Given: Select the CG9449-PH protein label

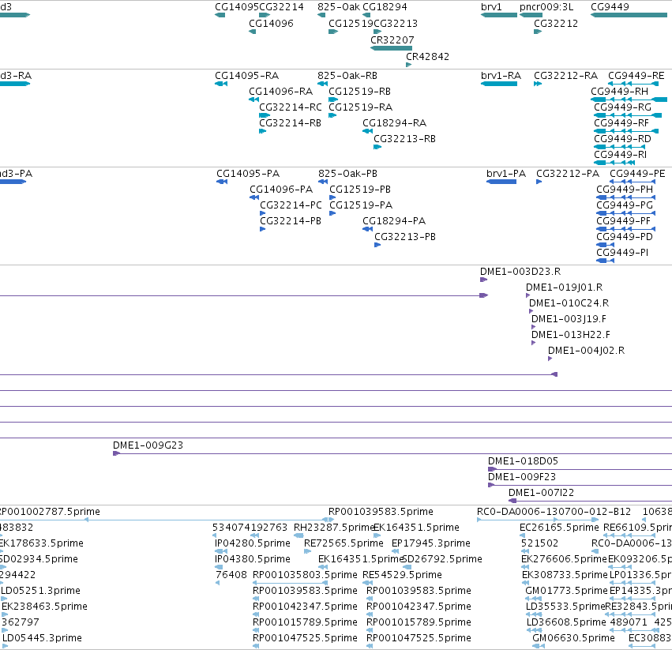Looking at the screenshot, I should click(625, 190).
